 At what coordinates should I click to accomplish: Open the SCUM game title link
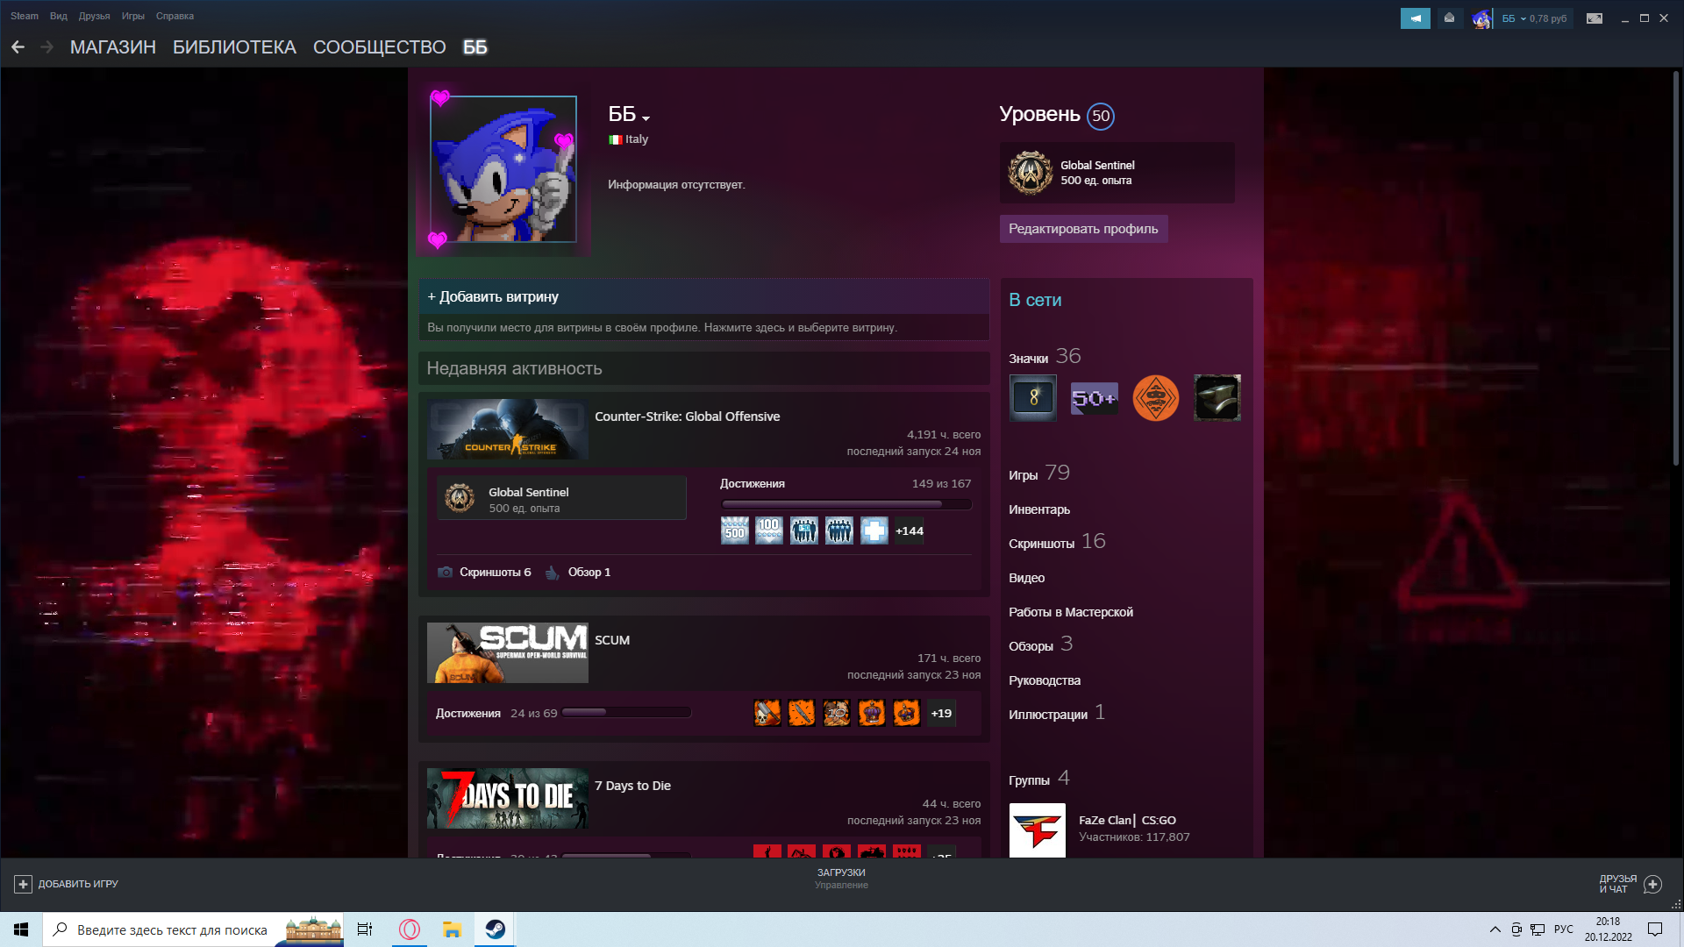click(612, 640)
